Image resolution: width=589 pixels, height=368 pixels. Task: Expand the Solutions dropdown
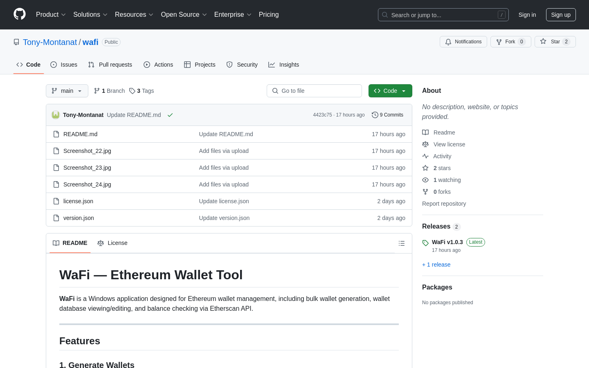[x=90, y=15]
